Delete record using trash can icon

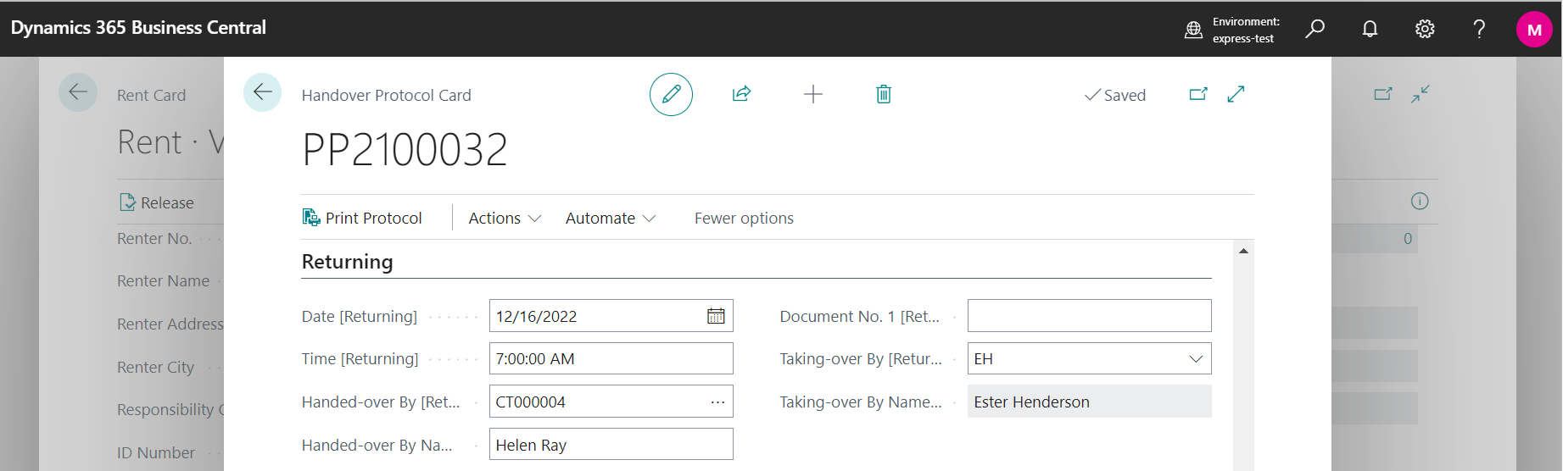(883, 94)
